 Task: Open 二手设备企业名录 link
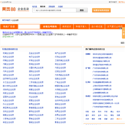(36, 82)
